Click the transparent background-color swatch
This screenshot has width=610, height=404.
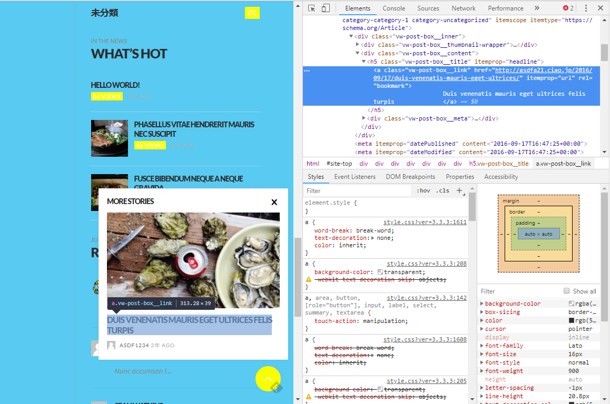pyautogui.click(x=380, y=272)
